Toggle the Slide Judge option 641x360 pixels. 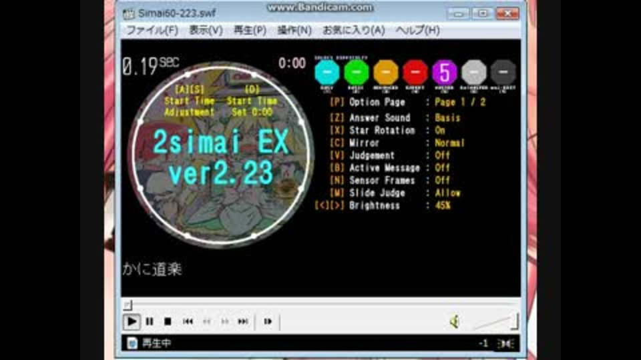395,193
